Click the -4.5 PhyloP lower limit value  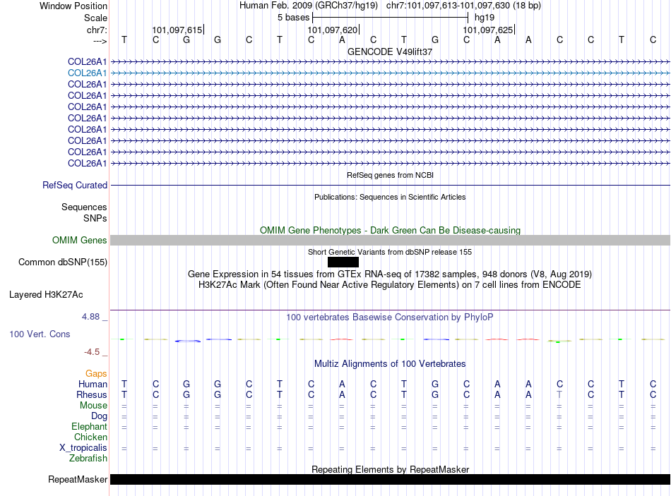click(x=92, y=352)
